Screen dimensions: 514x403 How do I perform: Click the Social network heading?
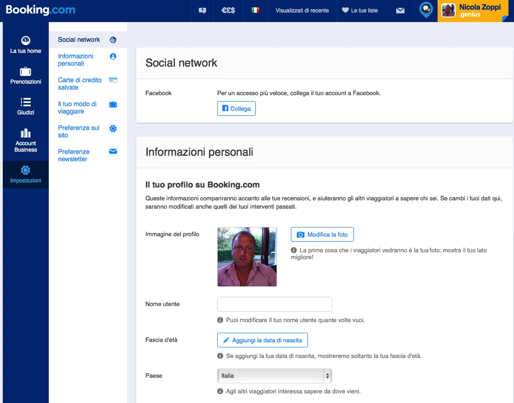[x=181, y=63]
